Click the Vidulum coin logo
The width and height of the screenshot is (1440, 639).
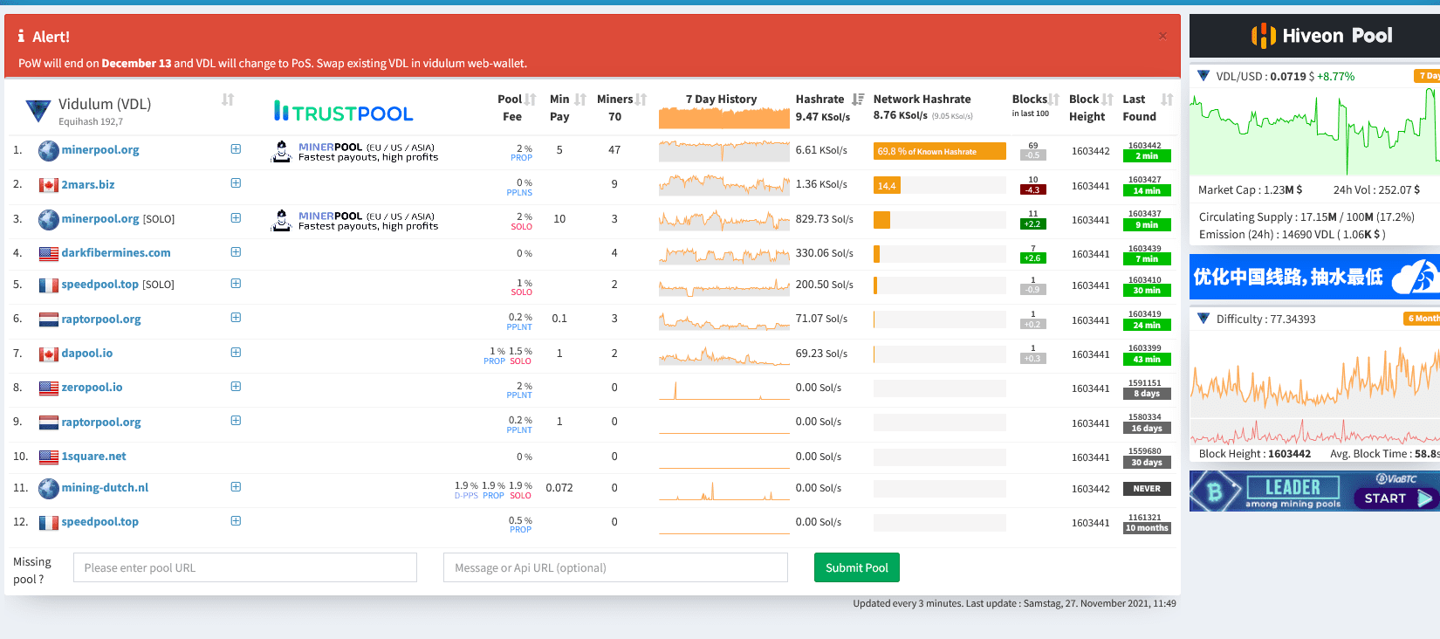[38, 111]
